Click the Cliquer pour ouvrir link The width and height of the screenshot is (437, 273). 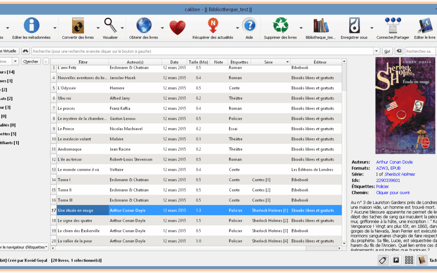point(392,193)
